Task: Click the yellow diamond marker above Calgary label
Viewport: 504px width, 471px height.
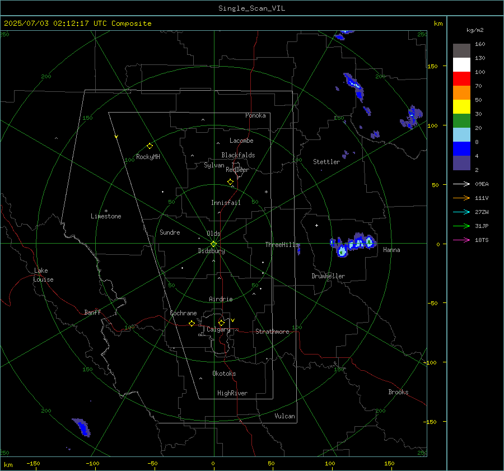Action: 221,323
